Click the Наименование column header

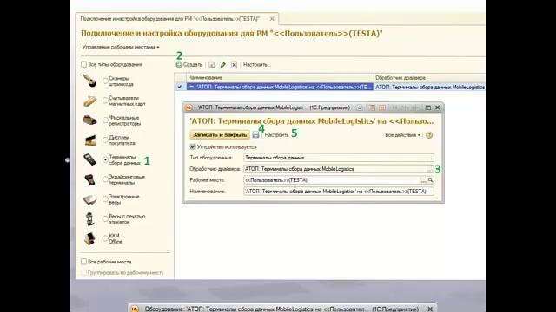click(x=280, y=77)
